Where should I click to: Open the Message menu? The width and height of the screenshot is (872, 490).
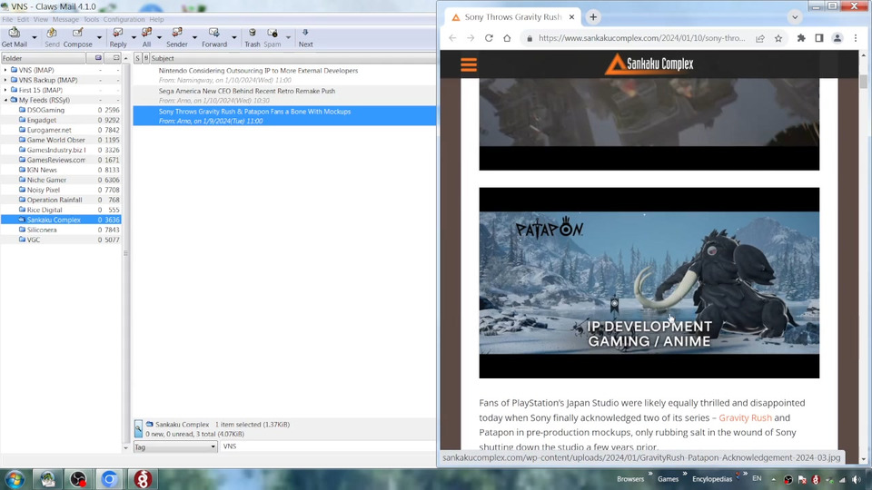click(65, 19)
